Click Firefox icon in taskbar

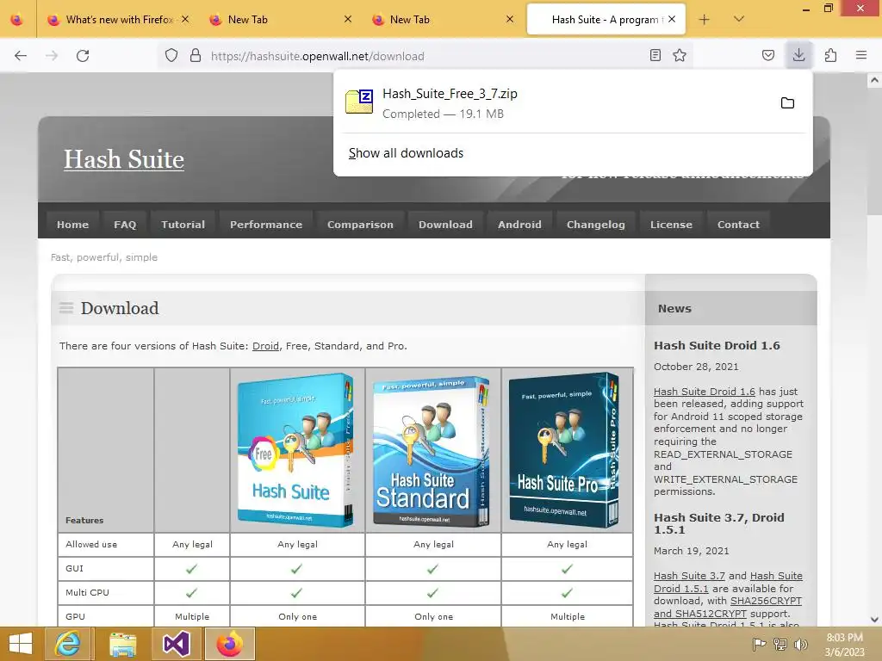tap(230, 644)
